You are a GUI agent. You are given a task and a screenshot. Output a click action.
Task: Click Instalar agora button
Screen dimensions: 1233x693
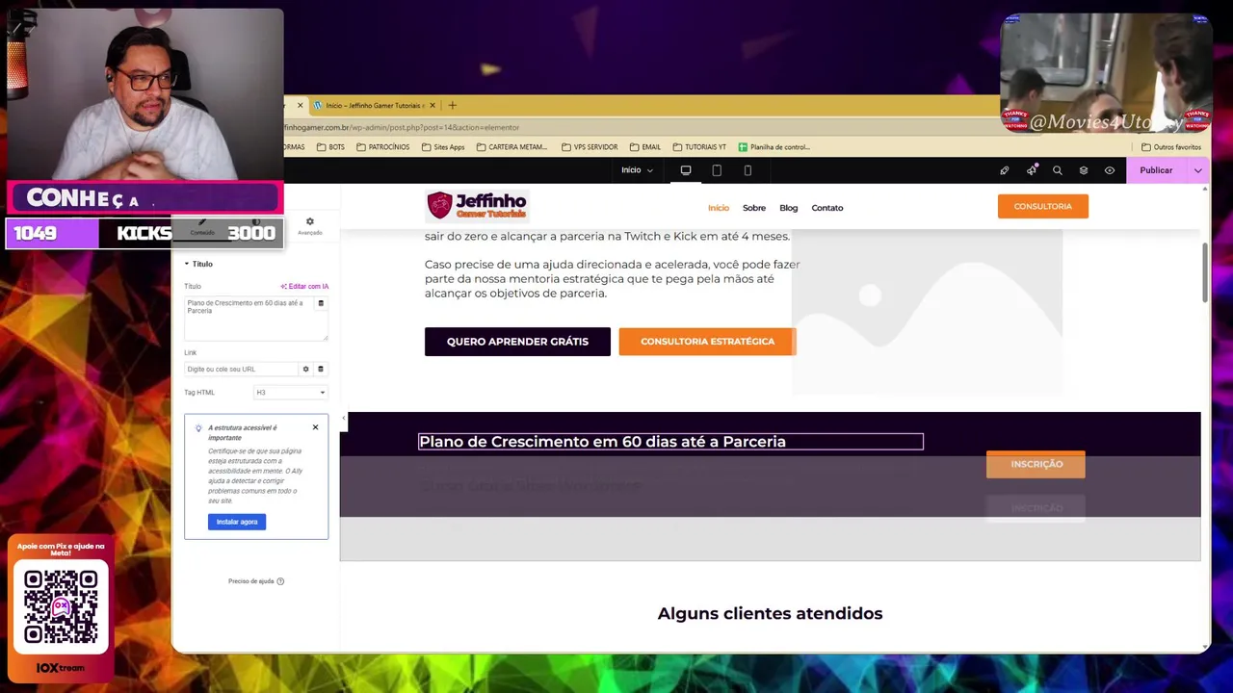[237, 522]
